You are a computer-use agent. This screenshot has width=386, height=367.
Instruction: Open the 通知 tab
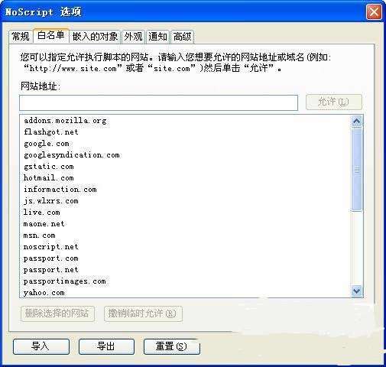pyautogui.click(x=157, y=37)
